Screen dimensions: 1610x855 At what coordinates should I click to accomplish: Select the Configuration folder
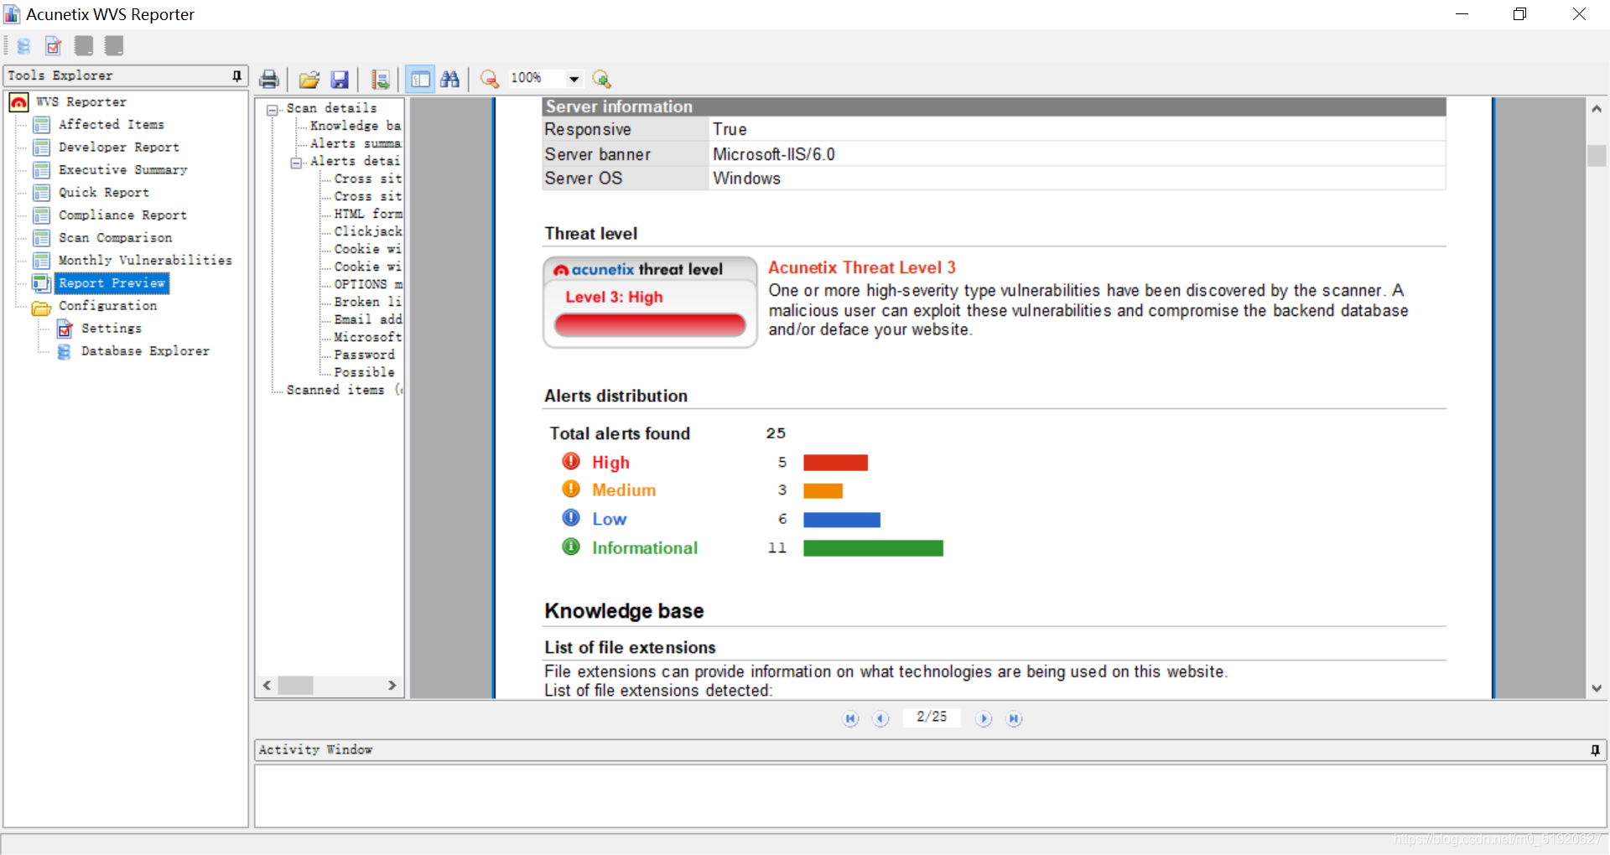coord(108,306)
